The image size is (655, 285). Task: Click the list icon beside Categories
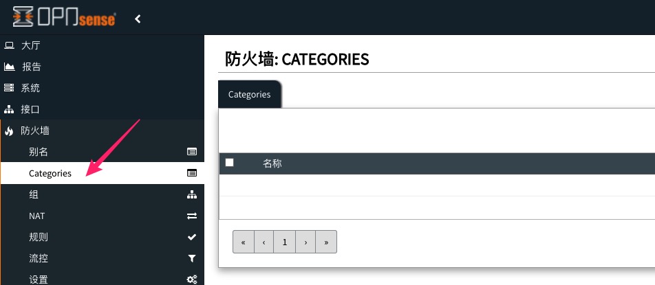(192, 173)
